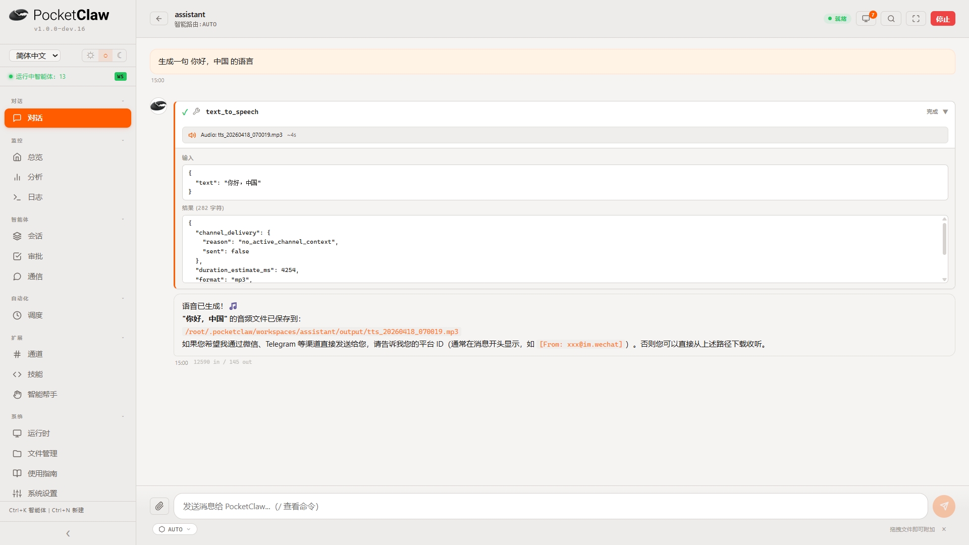This screenshot has width=969, height=545.
Task: Go to 使用指南 user guide
Action: (68, 474)
